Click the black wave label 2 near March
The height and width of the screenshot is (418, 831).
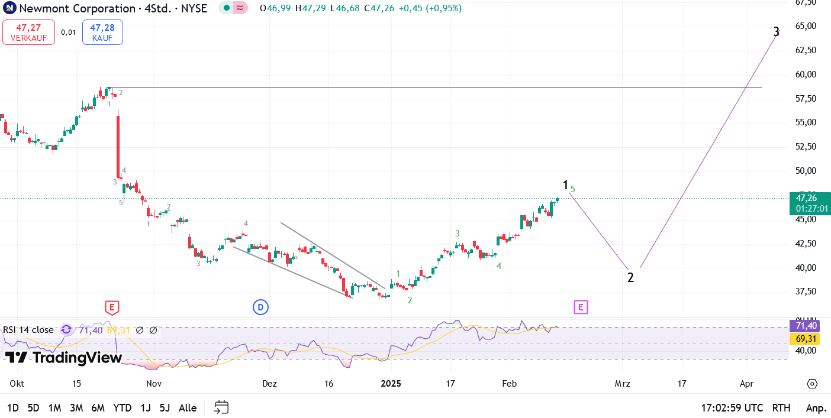[x=631, y=277]
